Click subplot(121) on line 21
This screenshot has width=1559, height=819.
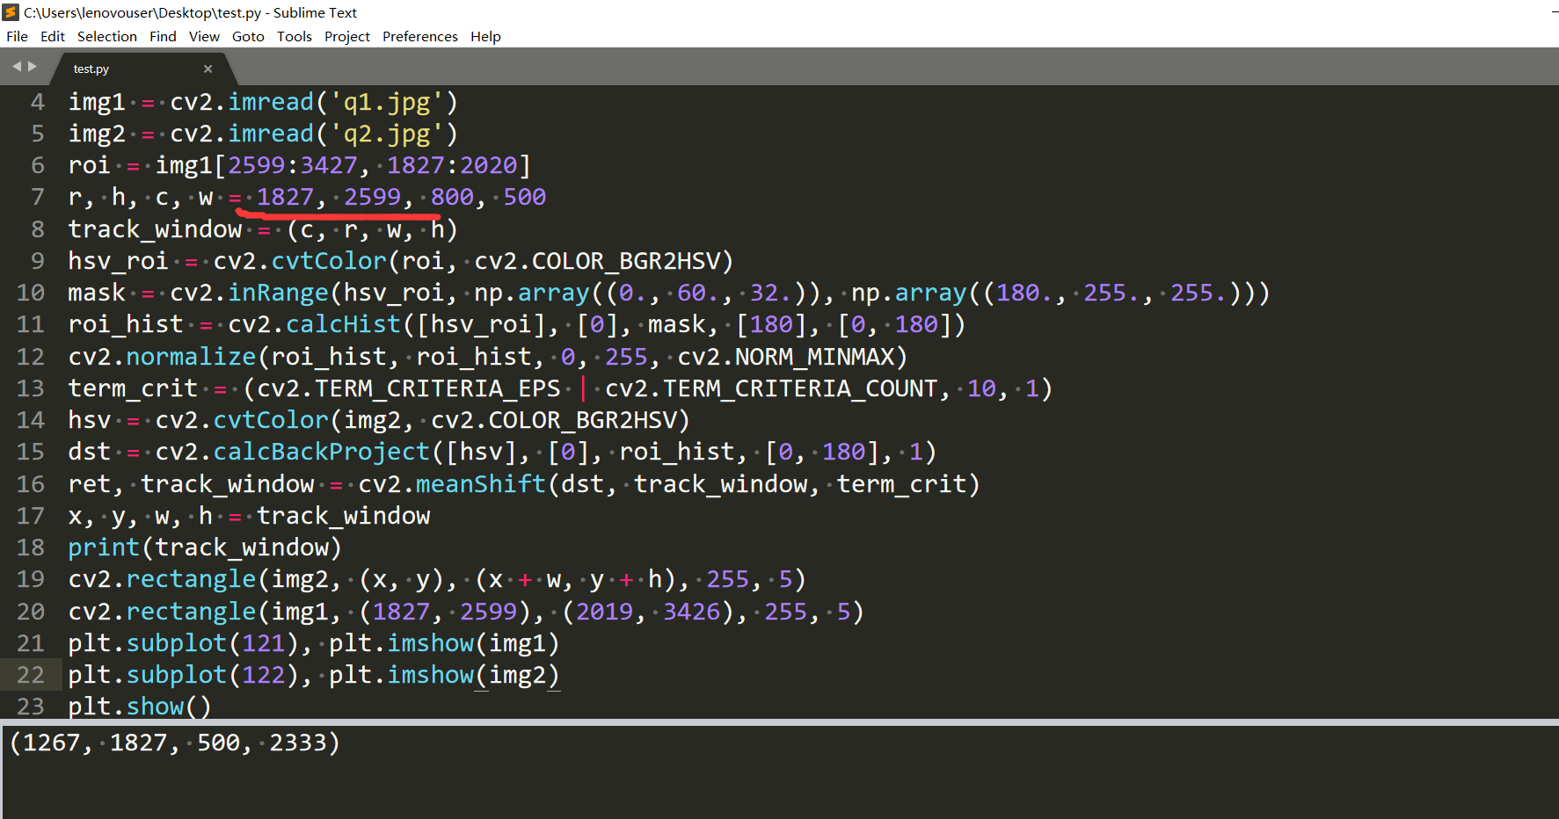click(x=213, y=643)
